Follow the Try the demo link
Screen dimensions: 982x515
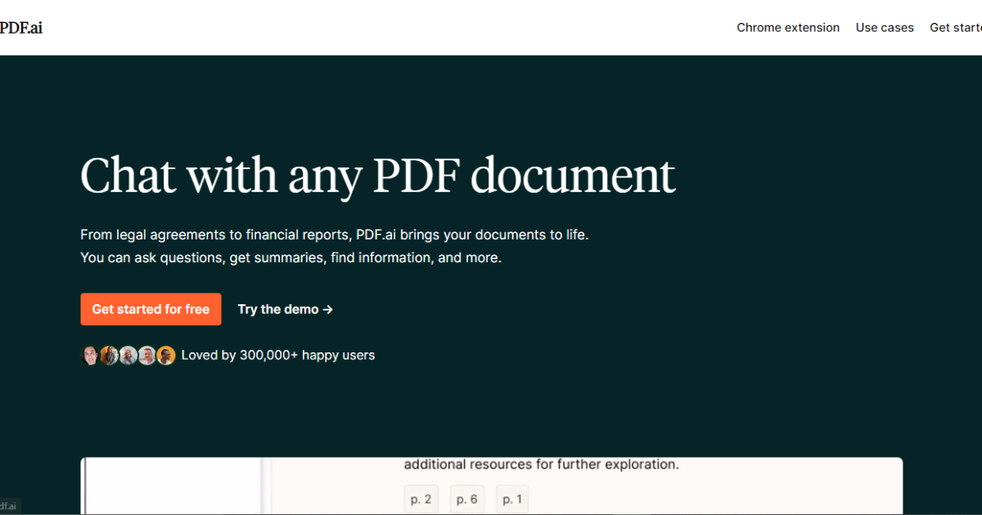tap(285, 309)
